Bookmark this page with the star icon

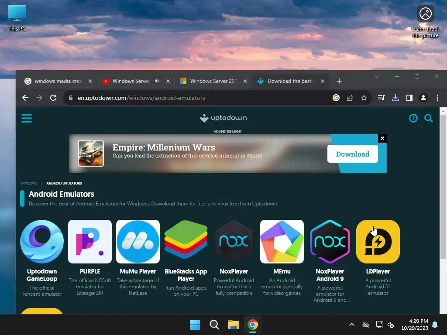coord(364,98)
